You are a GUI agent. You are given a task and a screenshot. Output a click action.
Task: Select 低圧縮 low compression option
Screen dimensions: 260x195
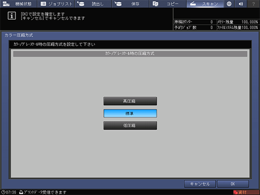tap(130, 126)
